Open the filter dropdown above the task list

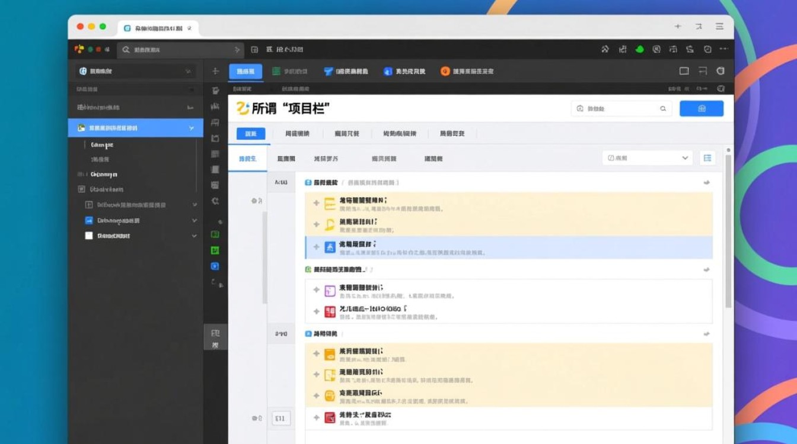pos(646,158)
